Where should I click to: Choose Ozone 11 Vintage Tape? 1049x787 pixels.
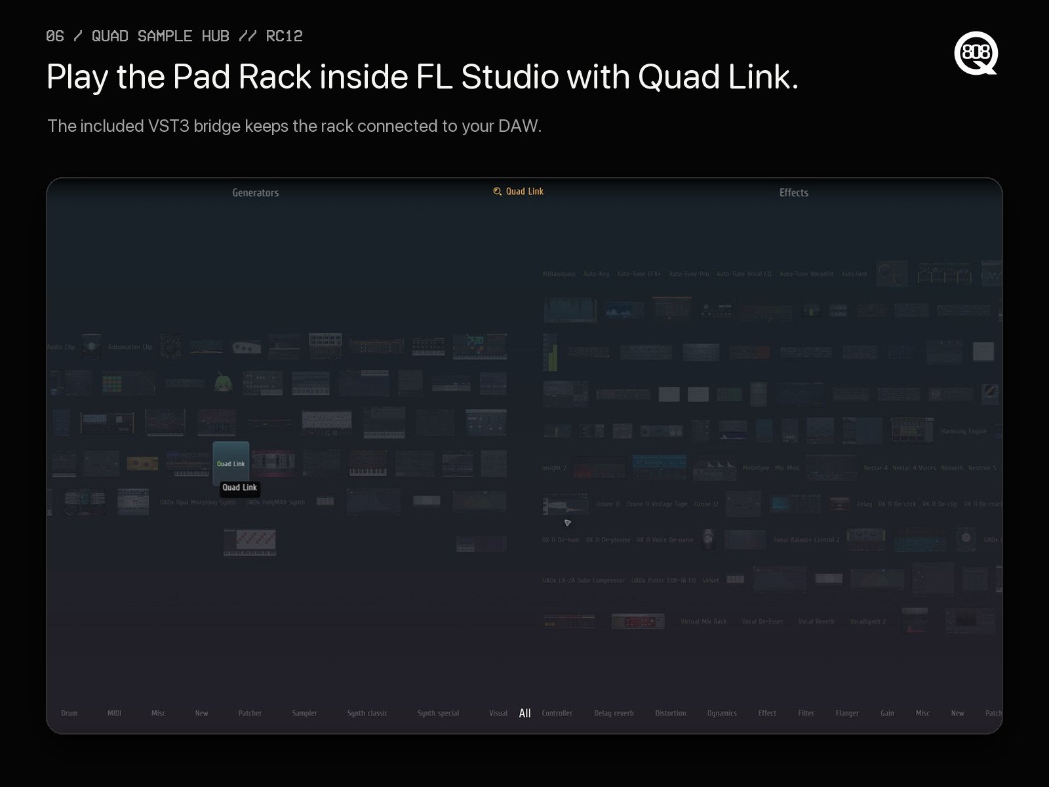(x=657, y=504)
